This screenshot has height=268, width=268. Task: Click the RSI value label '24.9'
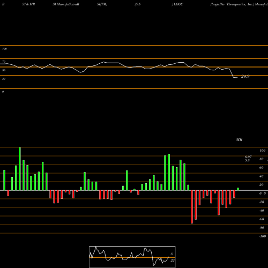tap(245, 77)
